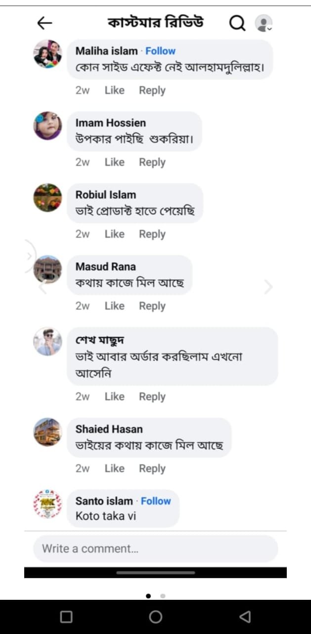311x634 pixels.
Task: Open the search magnifier icon
Action: (237, 23)
